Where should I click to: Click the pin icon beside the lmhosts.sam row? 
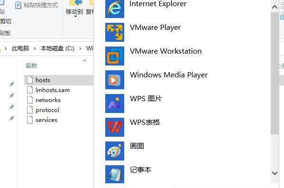[11, 95]
